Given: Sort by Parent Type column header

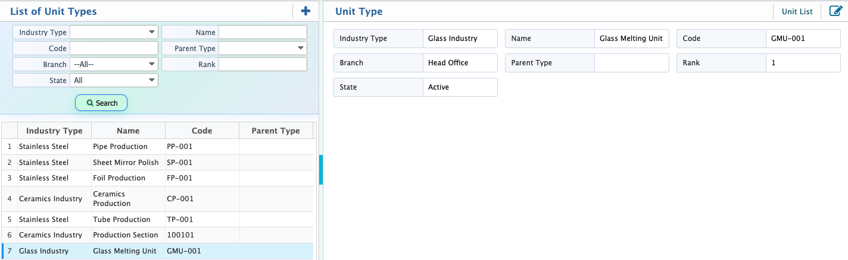Looking at the screenshot, I should click(x=276, y=131).
